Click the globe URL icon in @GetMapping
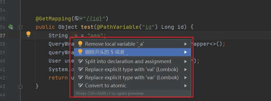 (x=77, y=18)
